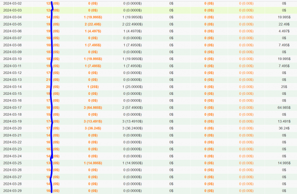This screenshot has width=297, height=194.
Task: Select the 2024-03-02 date cell
Action: click(12, 3)
